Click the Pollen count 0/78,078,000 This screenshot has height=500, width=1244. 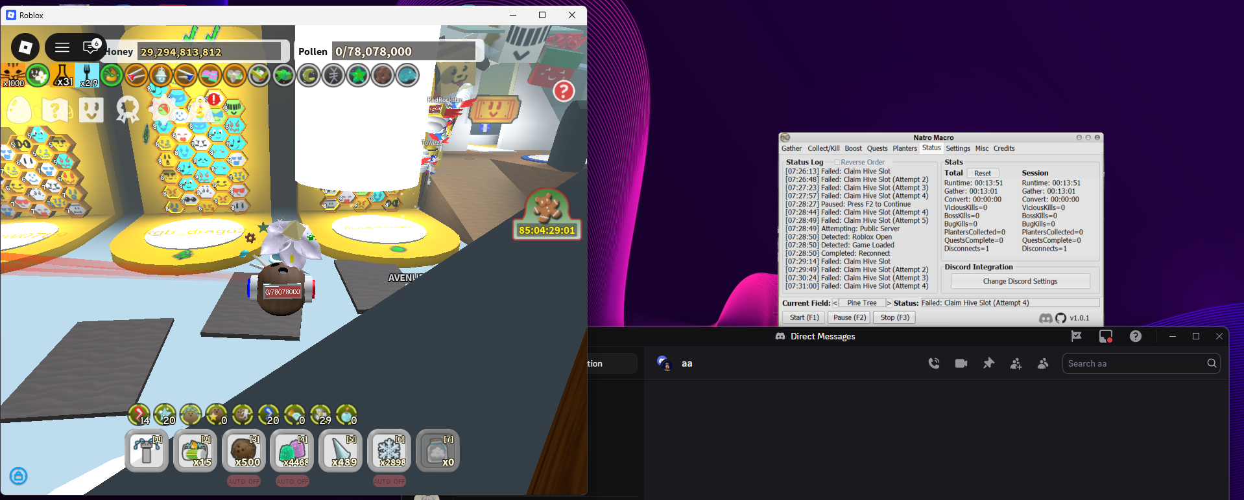pos(405,52)
